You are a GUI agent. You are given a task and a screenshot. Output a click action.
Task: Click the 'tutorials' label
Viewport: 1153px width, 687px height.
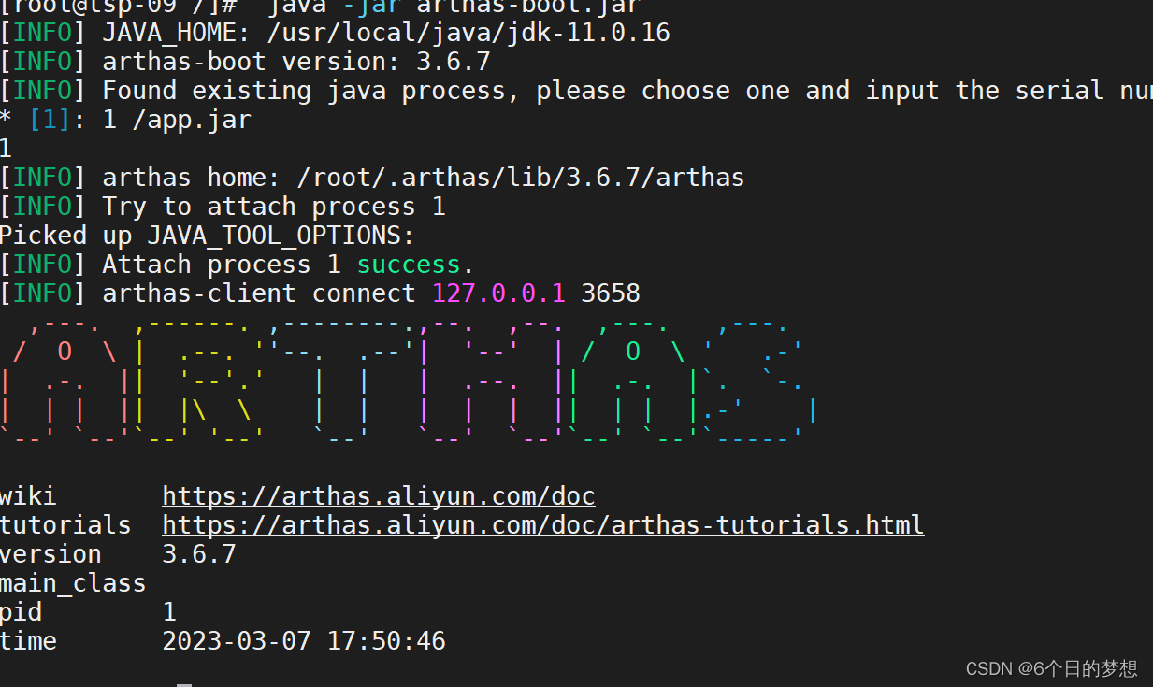pos(65,525)
